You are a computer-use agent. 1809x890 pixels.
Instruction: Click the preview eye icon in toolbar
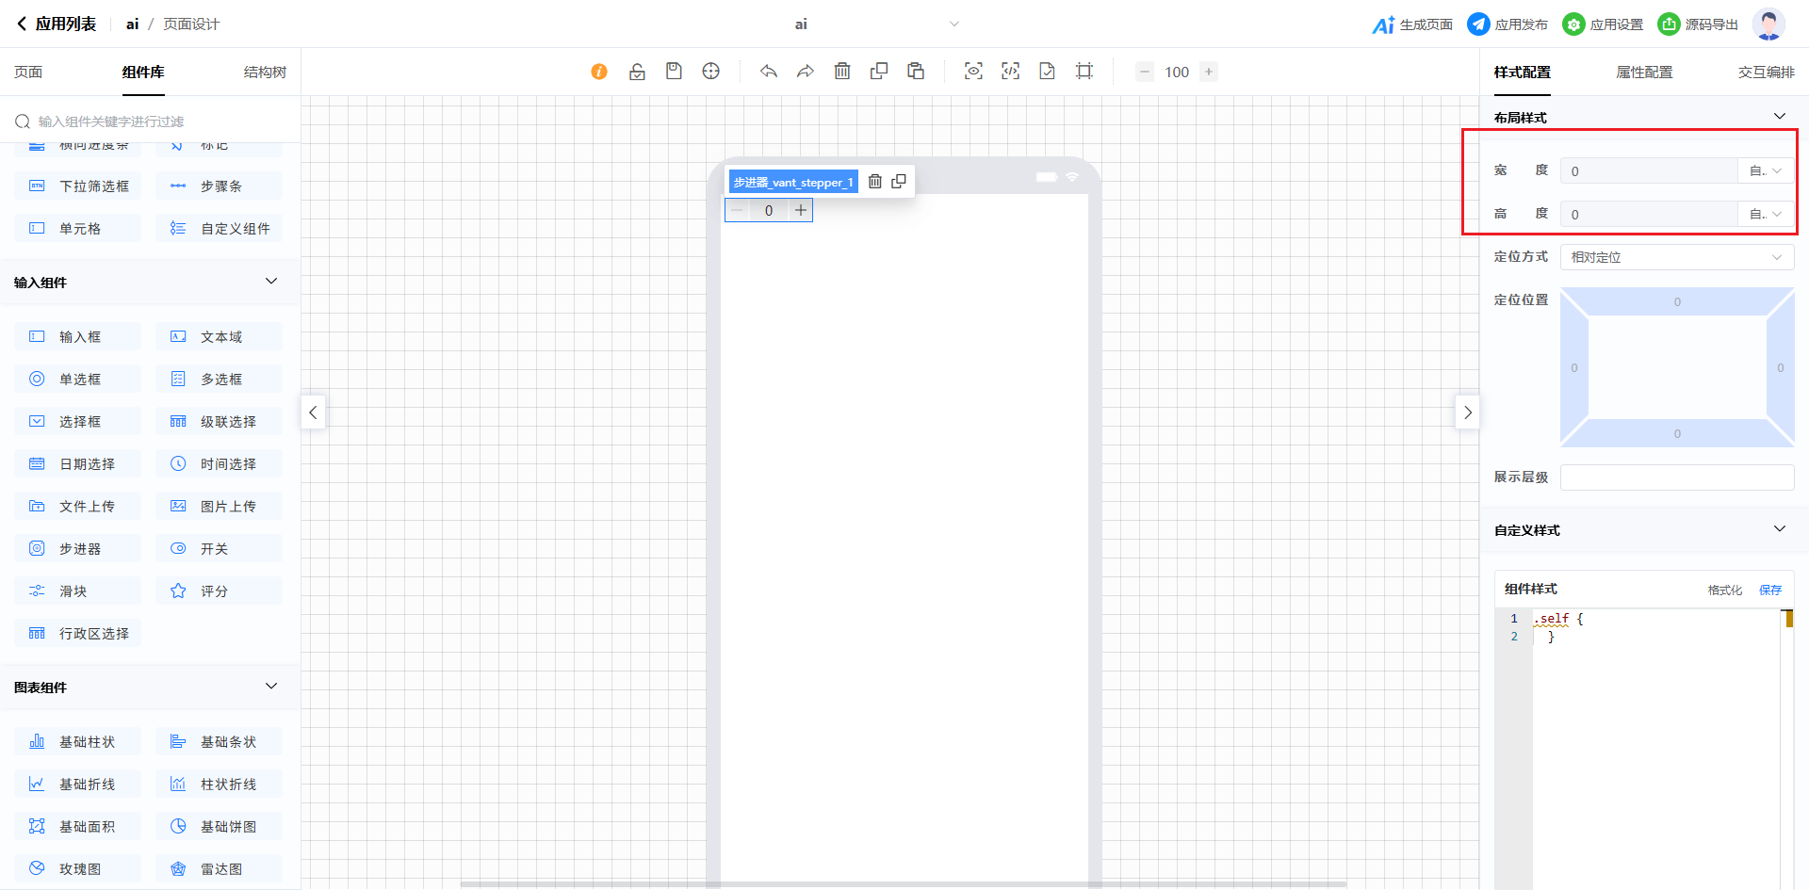coord(973,72)
